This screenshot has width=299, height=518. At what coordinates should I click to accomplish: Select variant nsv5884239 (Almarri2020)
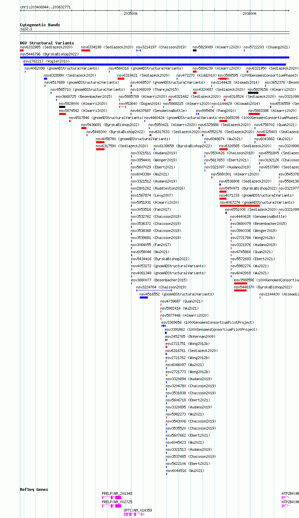tap(217, 68)
